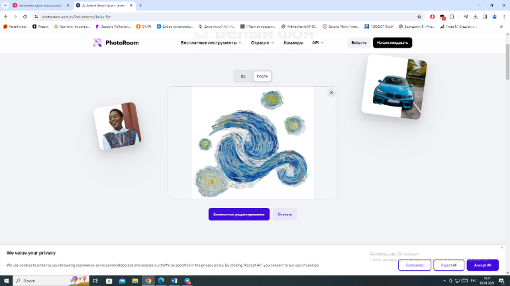Open the 1300635713.pdf bookmark
510x286 pixels.
(380, 26)
